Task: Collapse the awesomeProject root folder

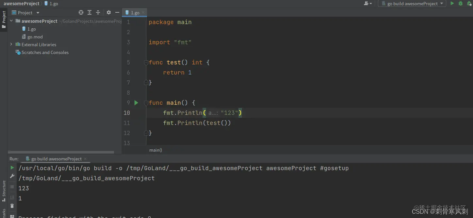Action: point(11,21)
